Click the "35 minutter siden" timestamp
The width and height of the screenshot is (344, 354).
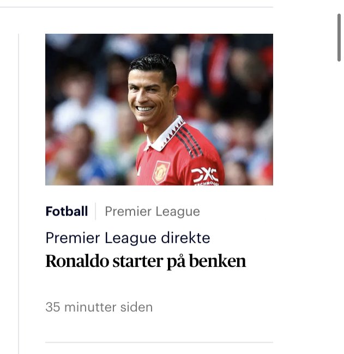99,307
